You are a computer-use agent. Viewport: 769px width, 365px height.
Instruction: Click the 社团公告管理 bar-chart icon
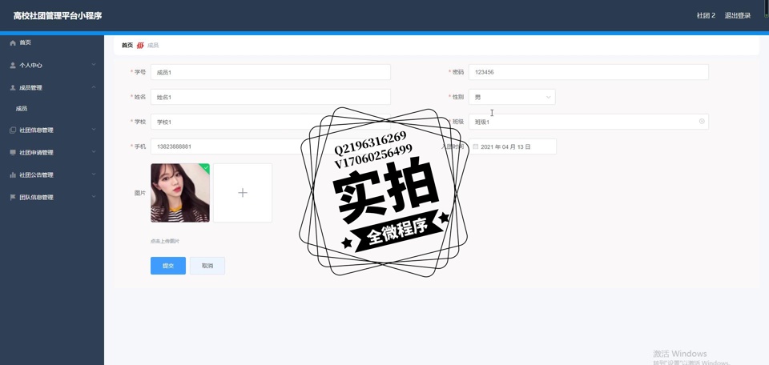pos(13,175)
